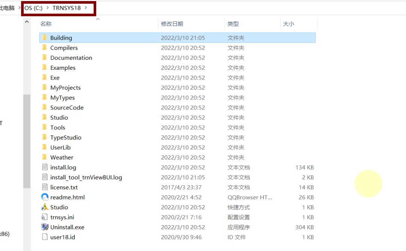Click the size 14 KB

306,188
